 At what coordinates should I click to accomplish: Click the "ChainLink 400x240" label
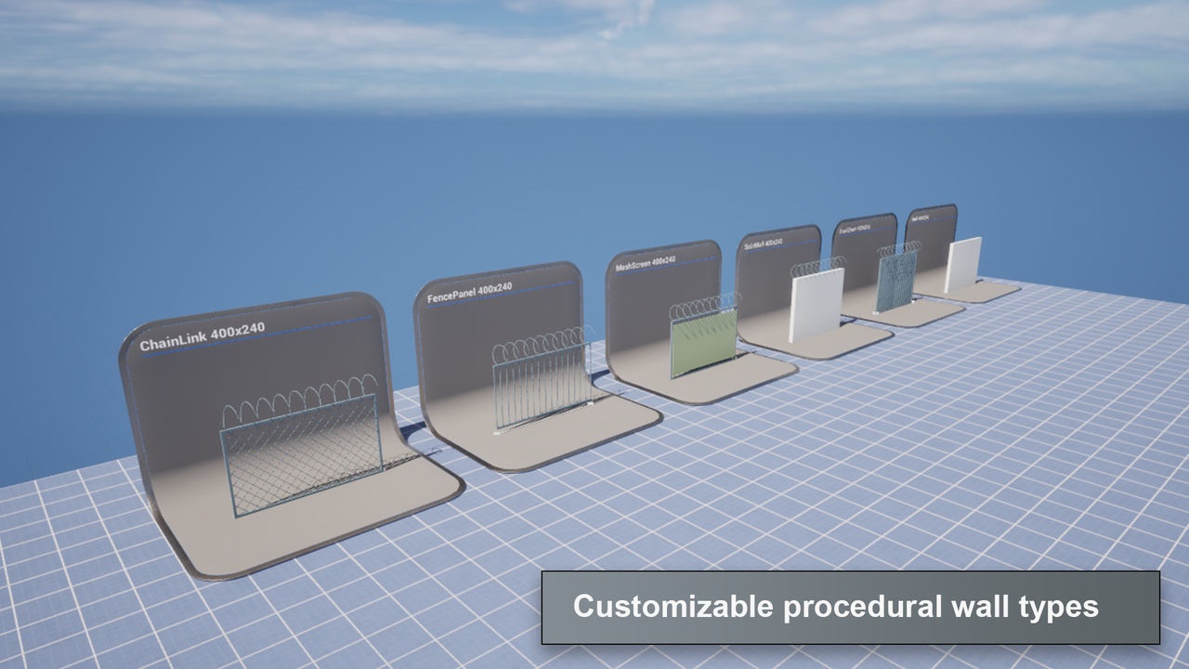[203, 337]
